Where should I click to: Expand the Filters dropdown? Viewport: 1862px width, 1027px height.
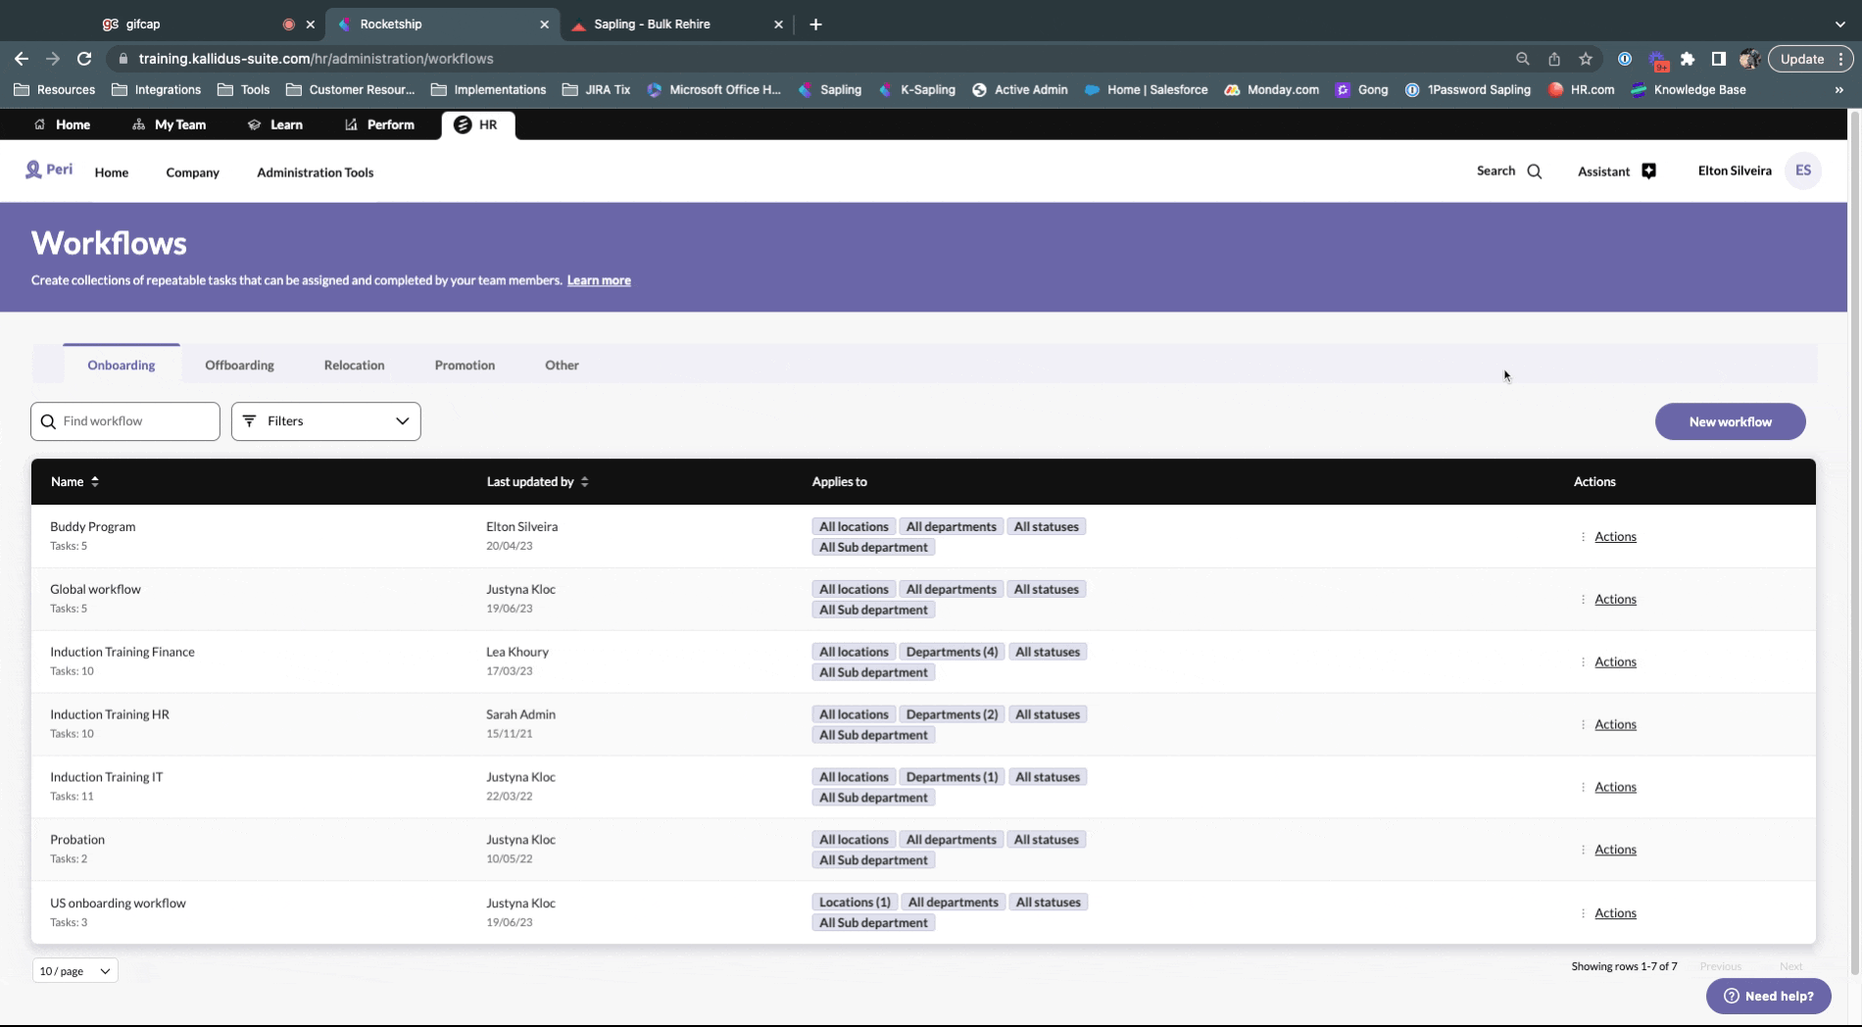coord(325,420)
